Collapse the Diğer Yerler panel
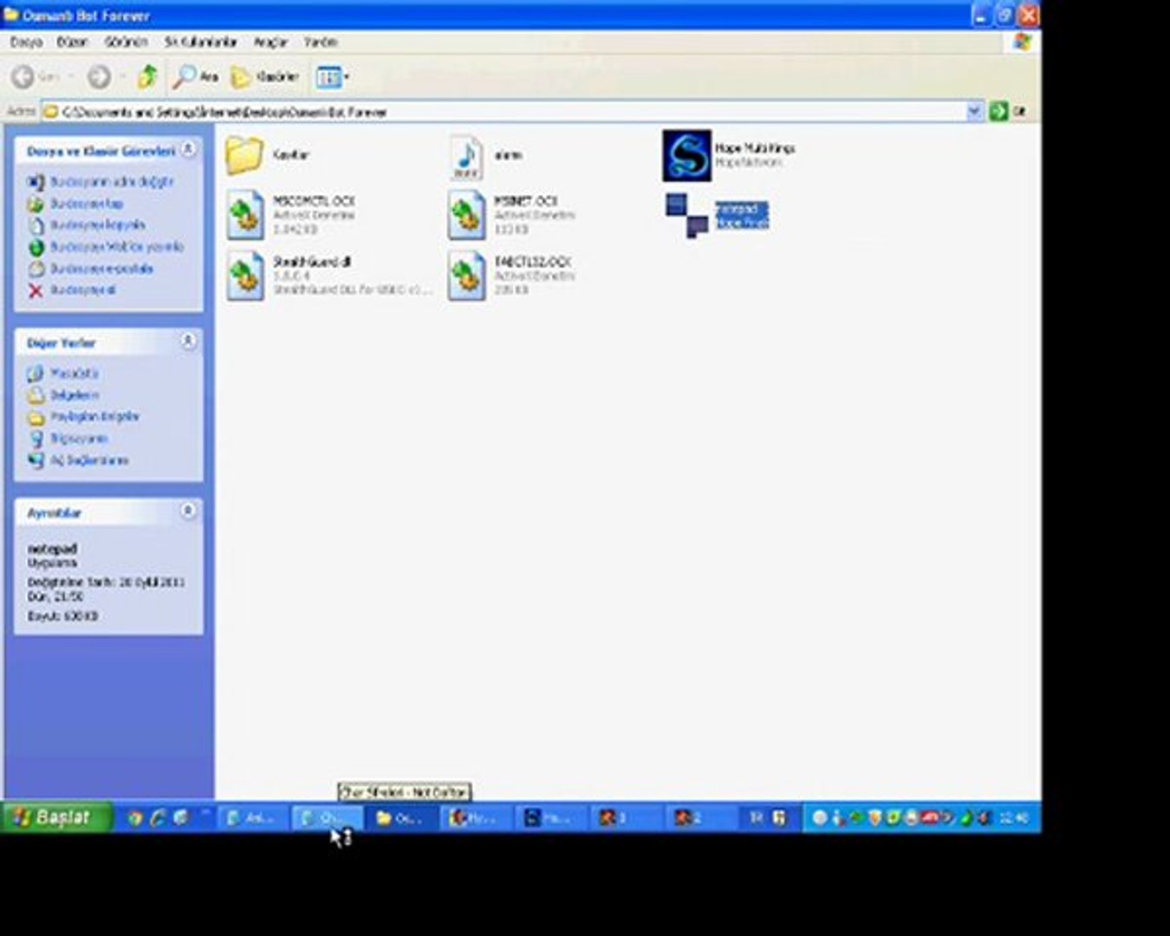The width and height of the screenshot is (1170, 936). [188, 341]
